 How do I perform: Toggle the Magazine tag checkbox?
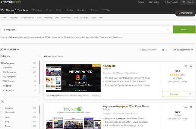click(x=2, y=108)
